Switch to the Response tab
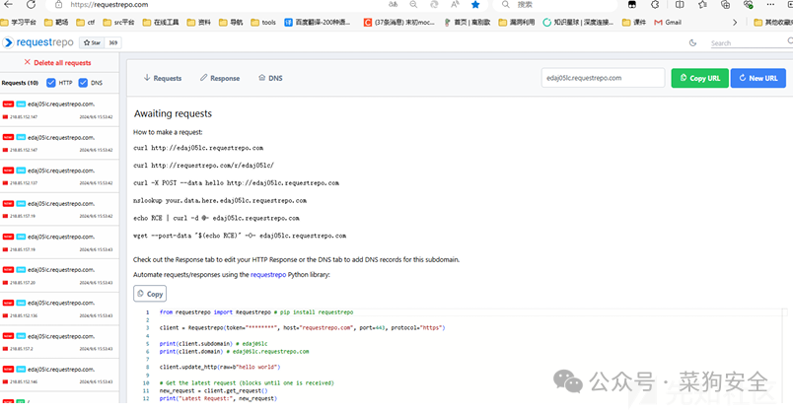Screen dimensions: 793x413 tap(220, 78)
